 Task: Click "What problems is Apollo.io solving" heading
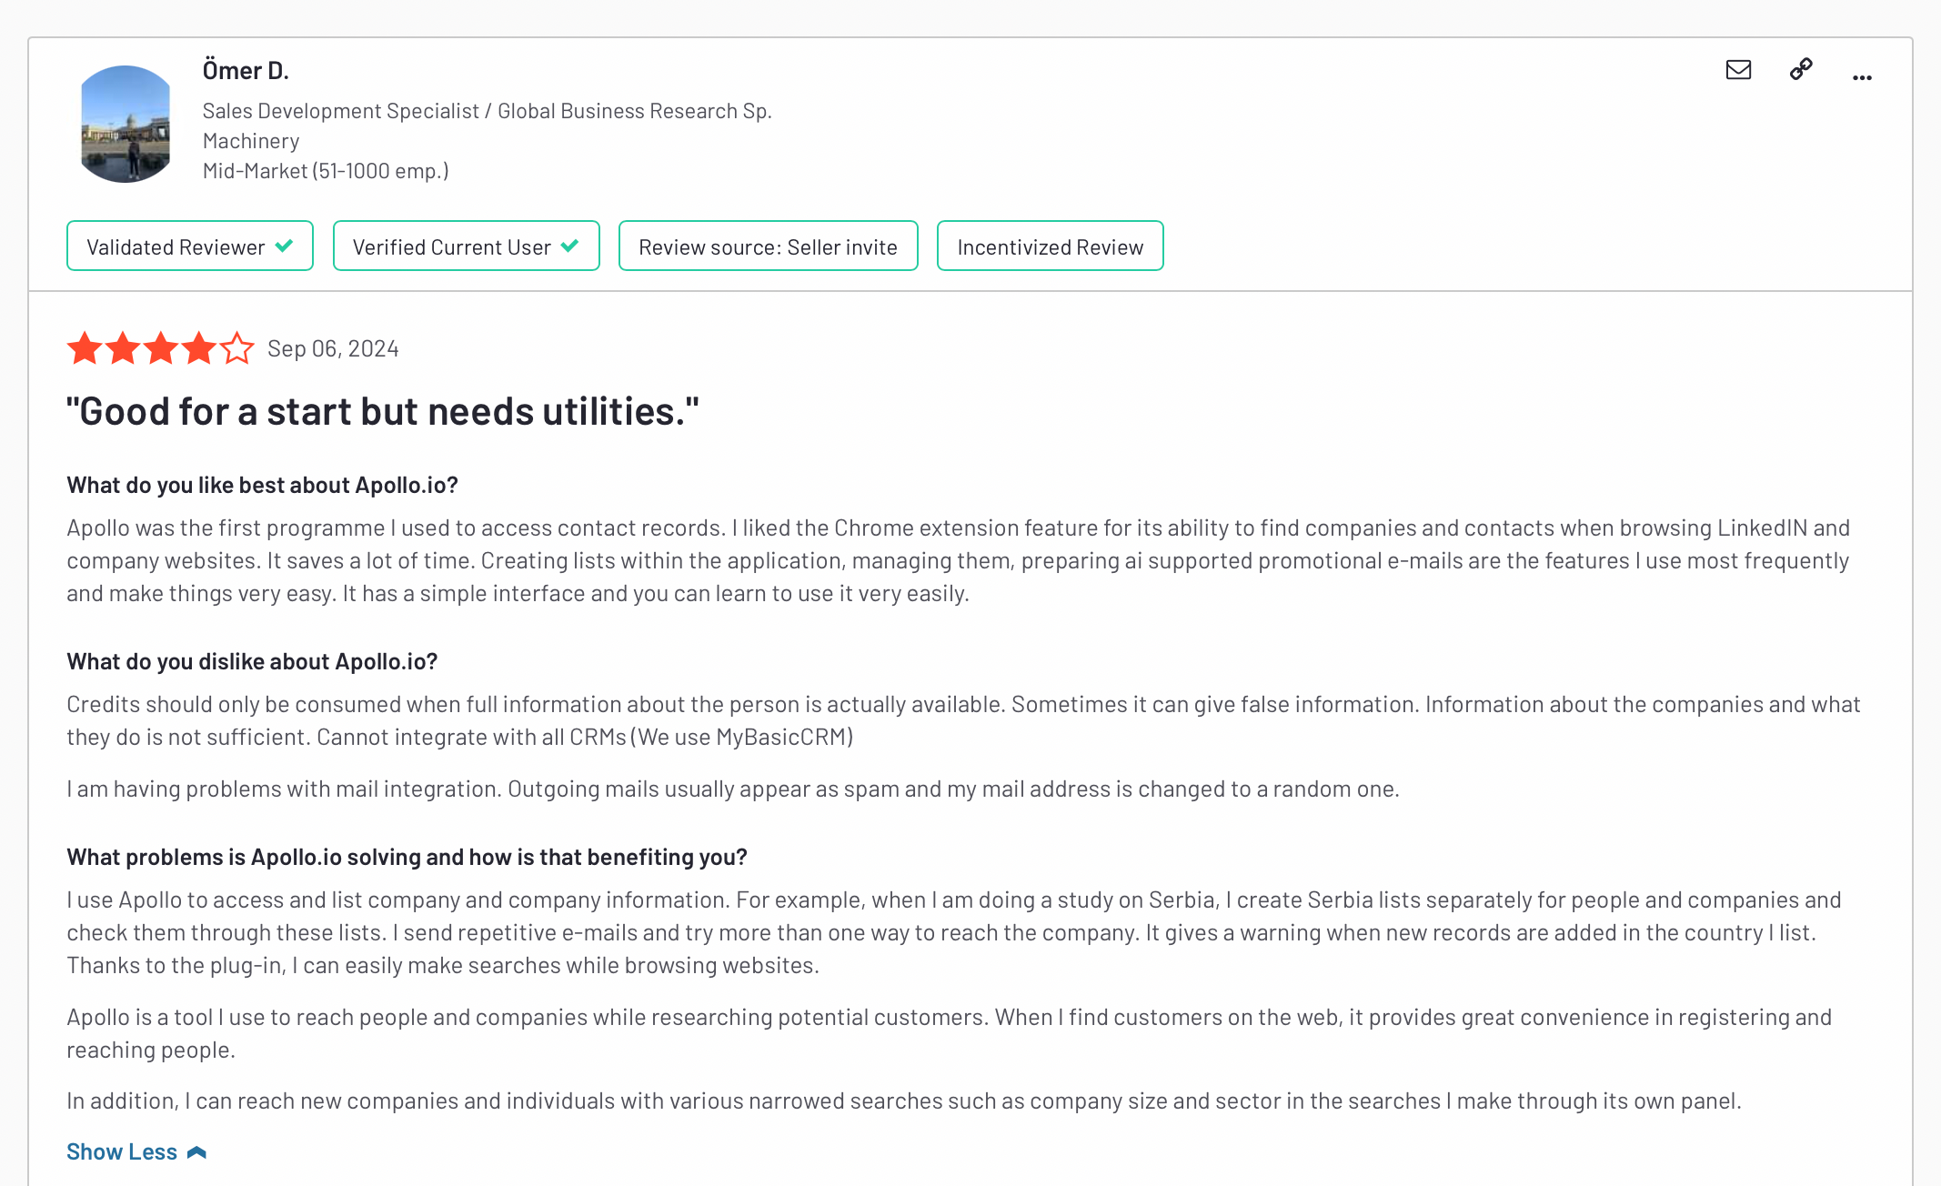click(407, 857)
